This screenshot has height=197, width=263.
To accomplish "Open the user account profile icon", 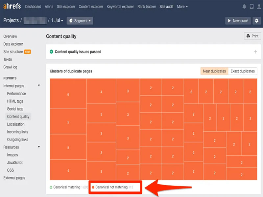I will [259, 7].
